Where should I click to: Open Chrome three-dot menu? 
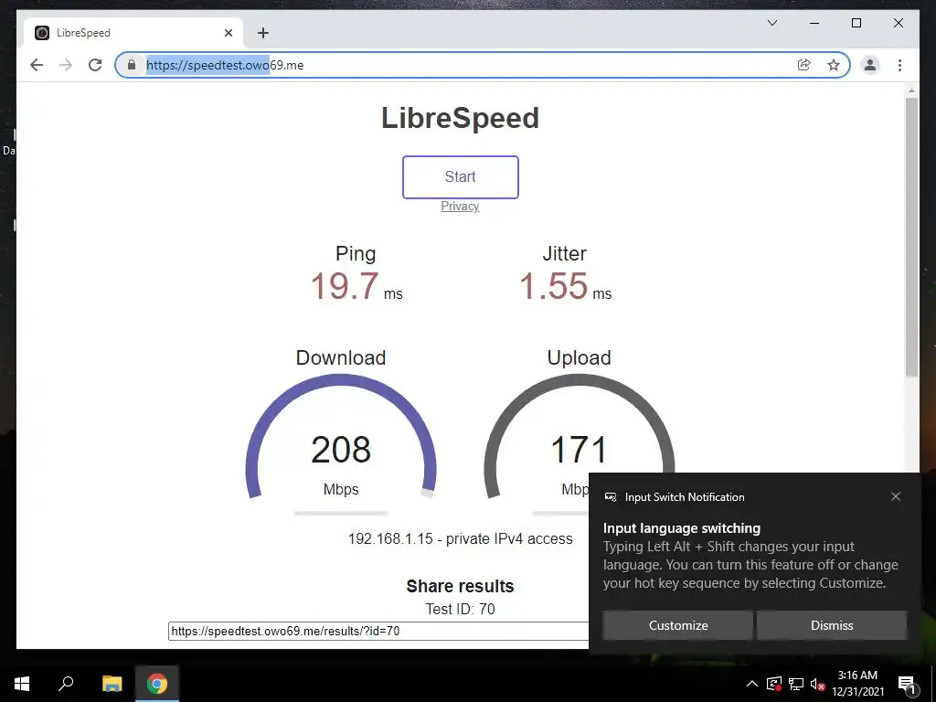click(899, 65)
